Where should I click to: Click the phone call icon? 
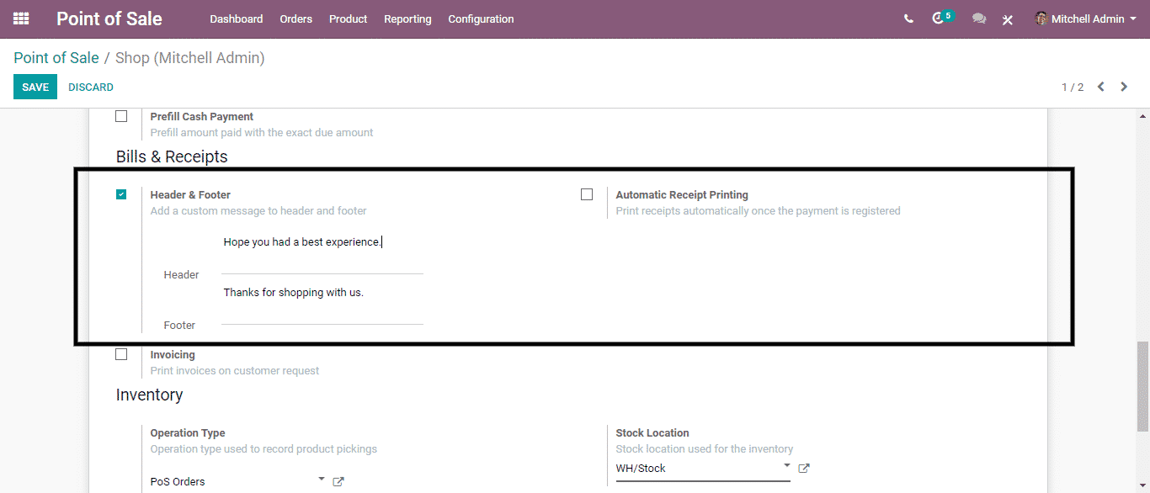coord(908,19)
